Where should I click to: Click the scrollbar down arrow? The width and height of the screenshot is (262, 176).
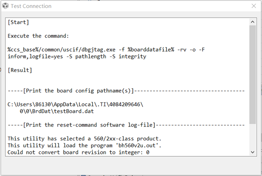(252, 152)
